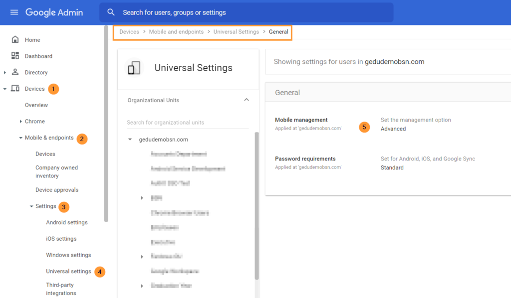
Task: Click Devices in the breadcrumb
Action: (x=129, y=31)
